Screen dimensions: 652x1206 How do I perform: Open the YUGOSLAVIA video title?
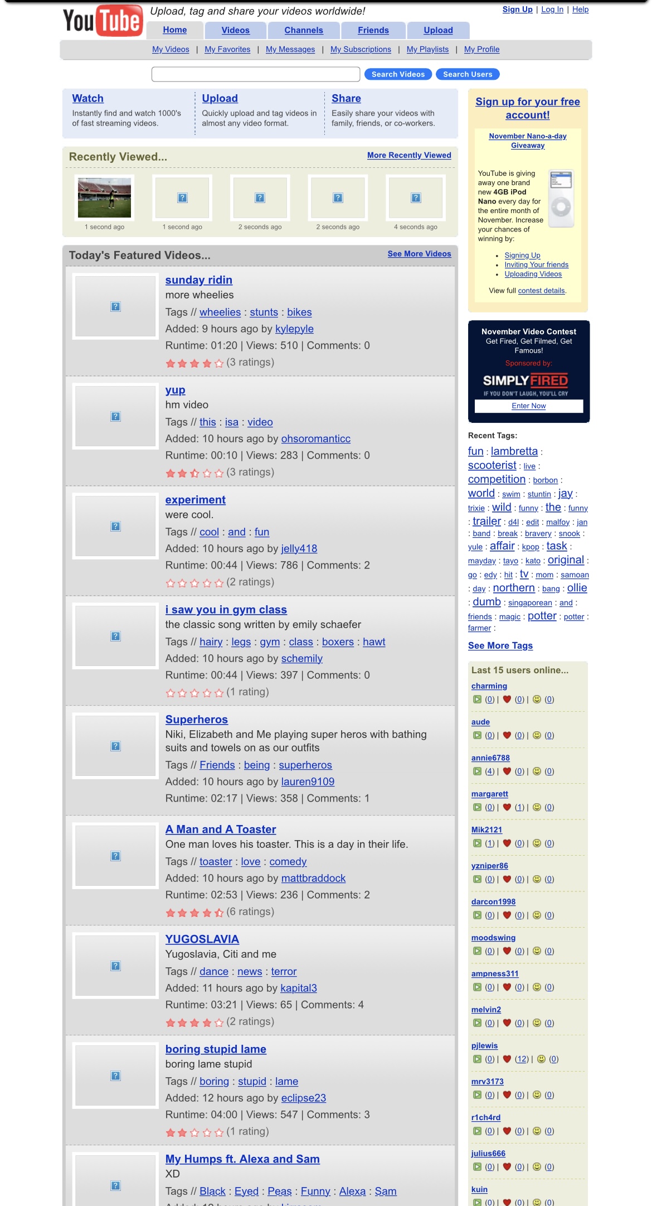click(202, 939)
